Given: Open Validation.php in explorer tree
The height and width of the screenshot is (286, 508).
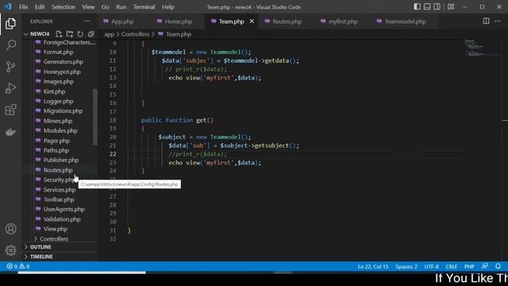Looking at the screenshot, I should click(62, 219).
